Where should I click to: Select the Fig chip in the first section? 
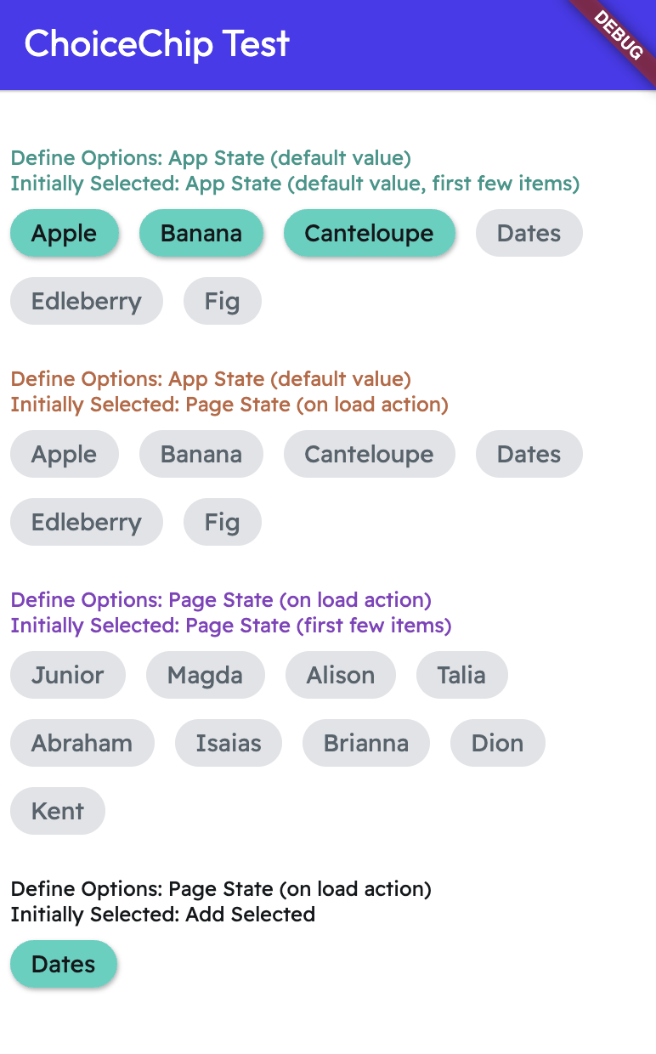pos(222,301)
